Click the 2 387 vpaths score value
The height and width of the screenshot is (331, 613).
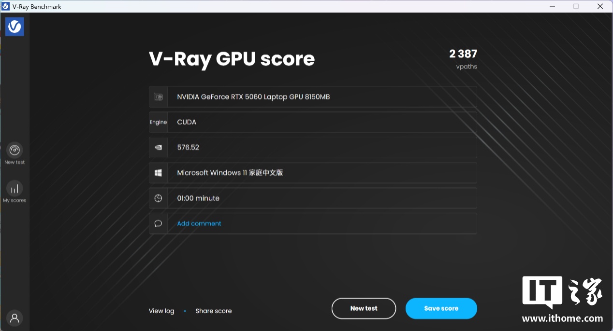tap(463, 54)
